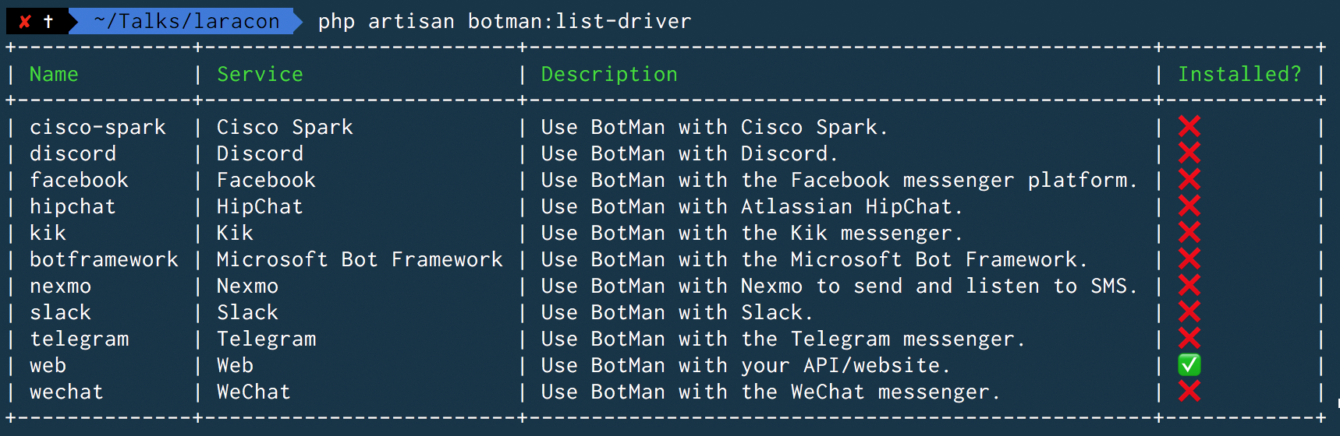The image size is (1340, 436).
Task: Click the Installed? column header
Action: tap(1239, 74)
